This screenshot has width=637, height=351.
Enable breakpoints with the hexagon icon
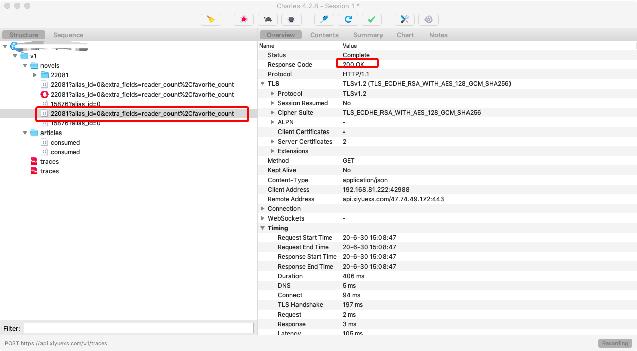[x=291, y=20]
